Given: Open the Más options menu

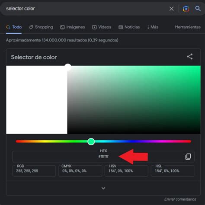Looking at the screenshot, I should [153, 27].
